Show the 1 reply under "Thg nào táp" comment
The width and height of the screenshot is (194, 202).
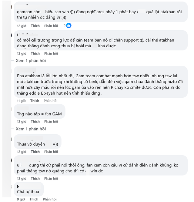[31, 129]
